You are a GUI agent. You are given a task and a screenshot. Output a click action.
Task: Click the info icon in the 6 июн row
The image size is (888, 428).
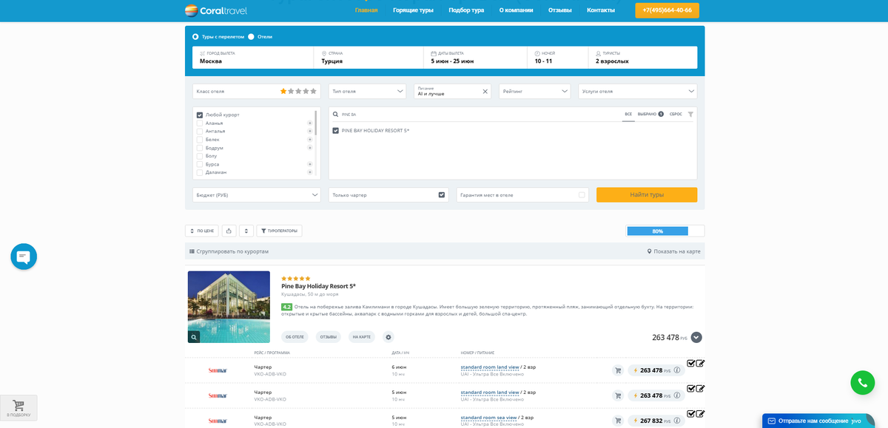coord(677,370)
